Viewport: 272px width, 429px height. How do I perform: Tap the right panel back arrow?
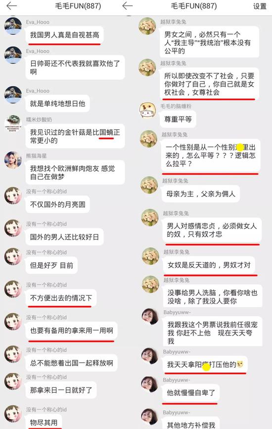(x=128, y=6)
